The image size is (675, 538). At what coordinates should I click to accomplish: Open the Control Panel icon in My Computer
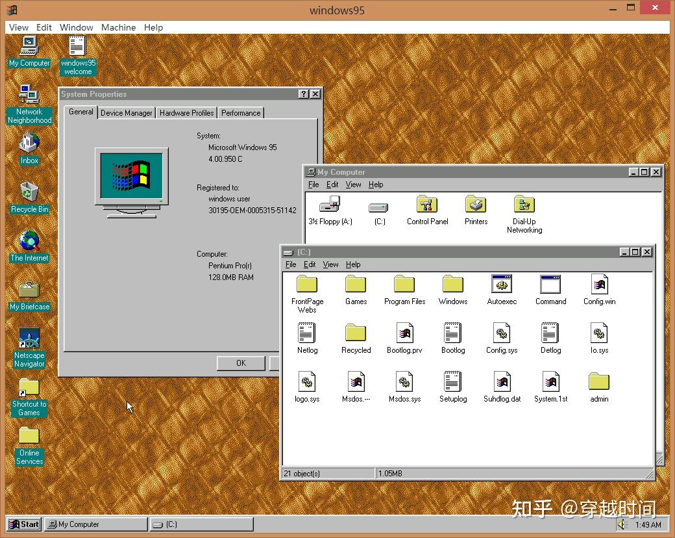pyautogui.click(x=427, y=204)
